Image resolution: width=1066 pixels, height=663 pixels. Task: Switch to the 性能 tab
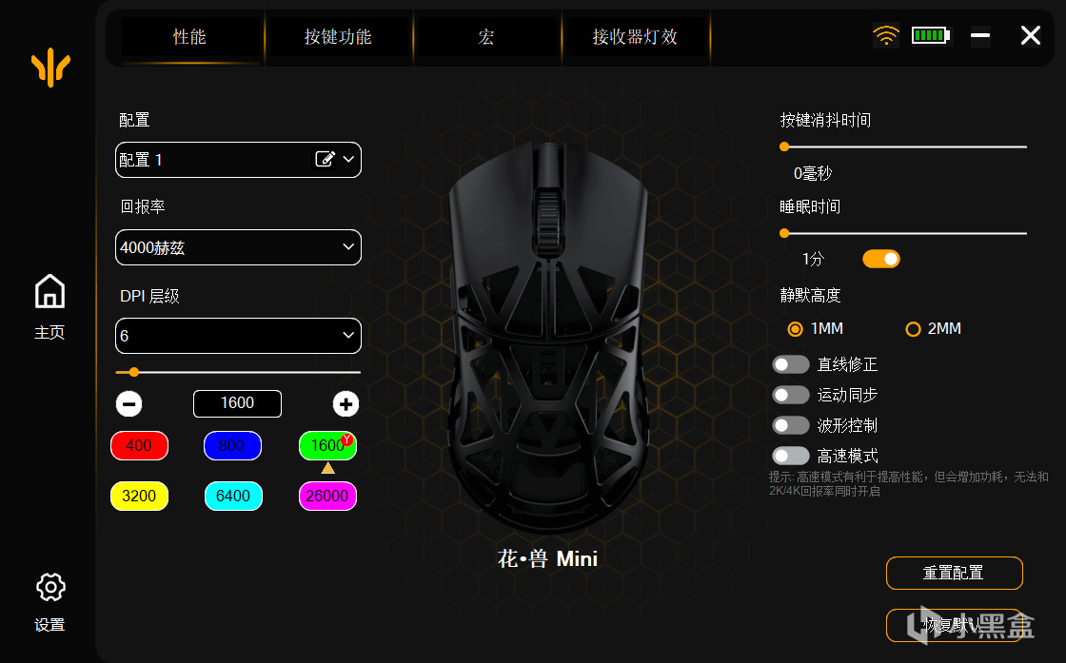(189, 37)
